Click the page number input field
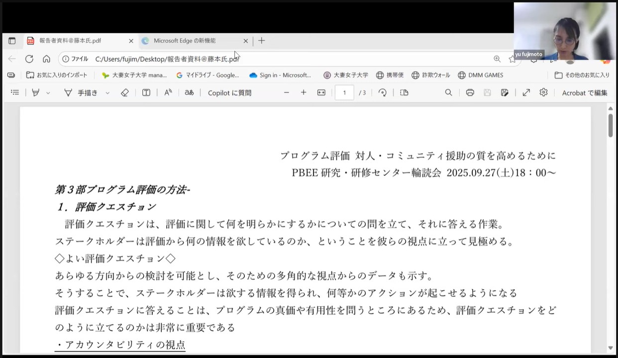The image size is (618, 358). (344, 92)
